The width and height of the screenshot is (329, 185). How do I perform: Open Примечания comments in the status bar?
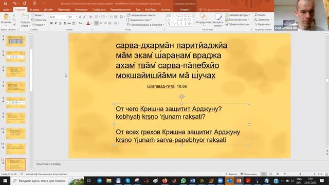[249, 174]
